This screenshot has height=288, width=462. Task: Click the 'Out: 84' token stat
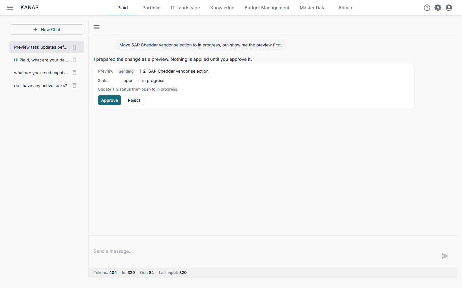[147, 273]
